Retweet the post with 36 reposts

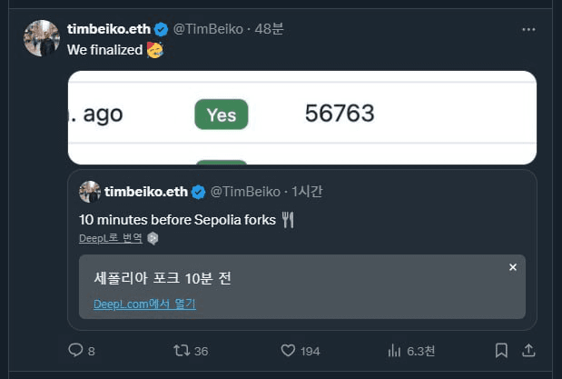click(x=182, y=350)
